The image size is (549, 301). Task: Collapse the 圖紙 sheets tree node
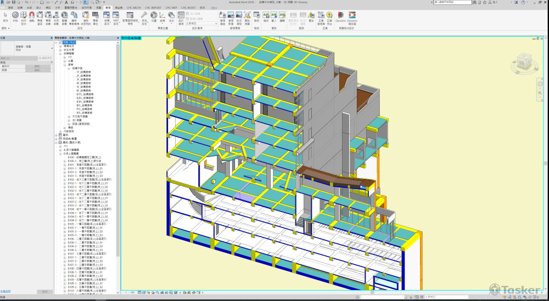pos(56,142)
